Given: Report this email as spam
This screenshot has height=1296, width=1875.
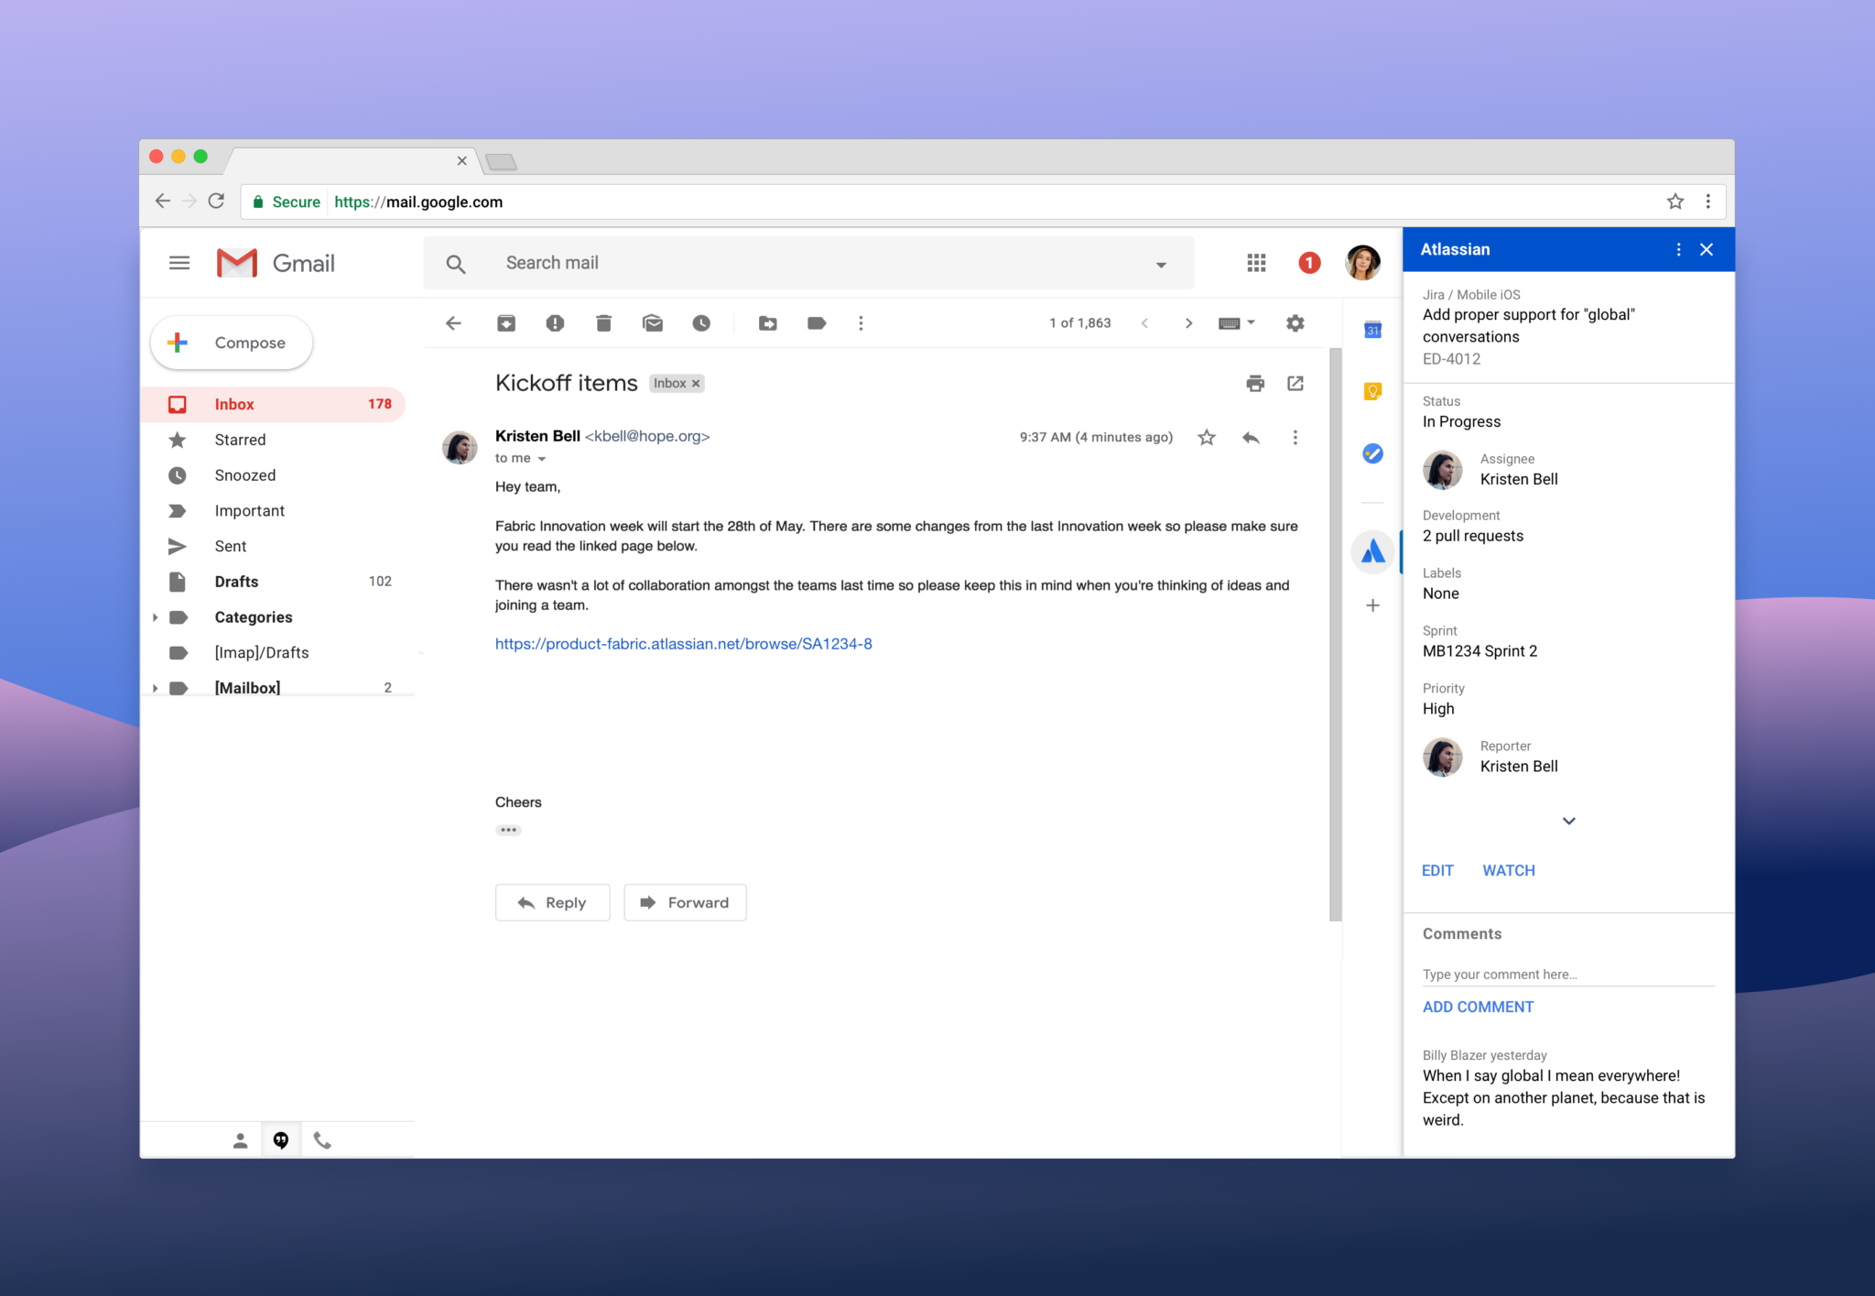Looking at the screenshot, I should [555, 323].
